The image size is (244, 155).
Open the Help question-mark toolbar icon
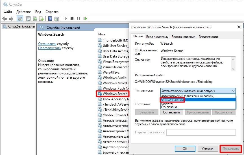point(50,19)
